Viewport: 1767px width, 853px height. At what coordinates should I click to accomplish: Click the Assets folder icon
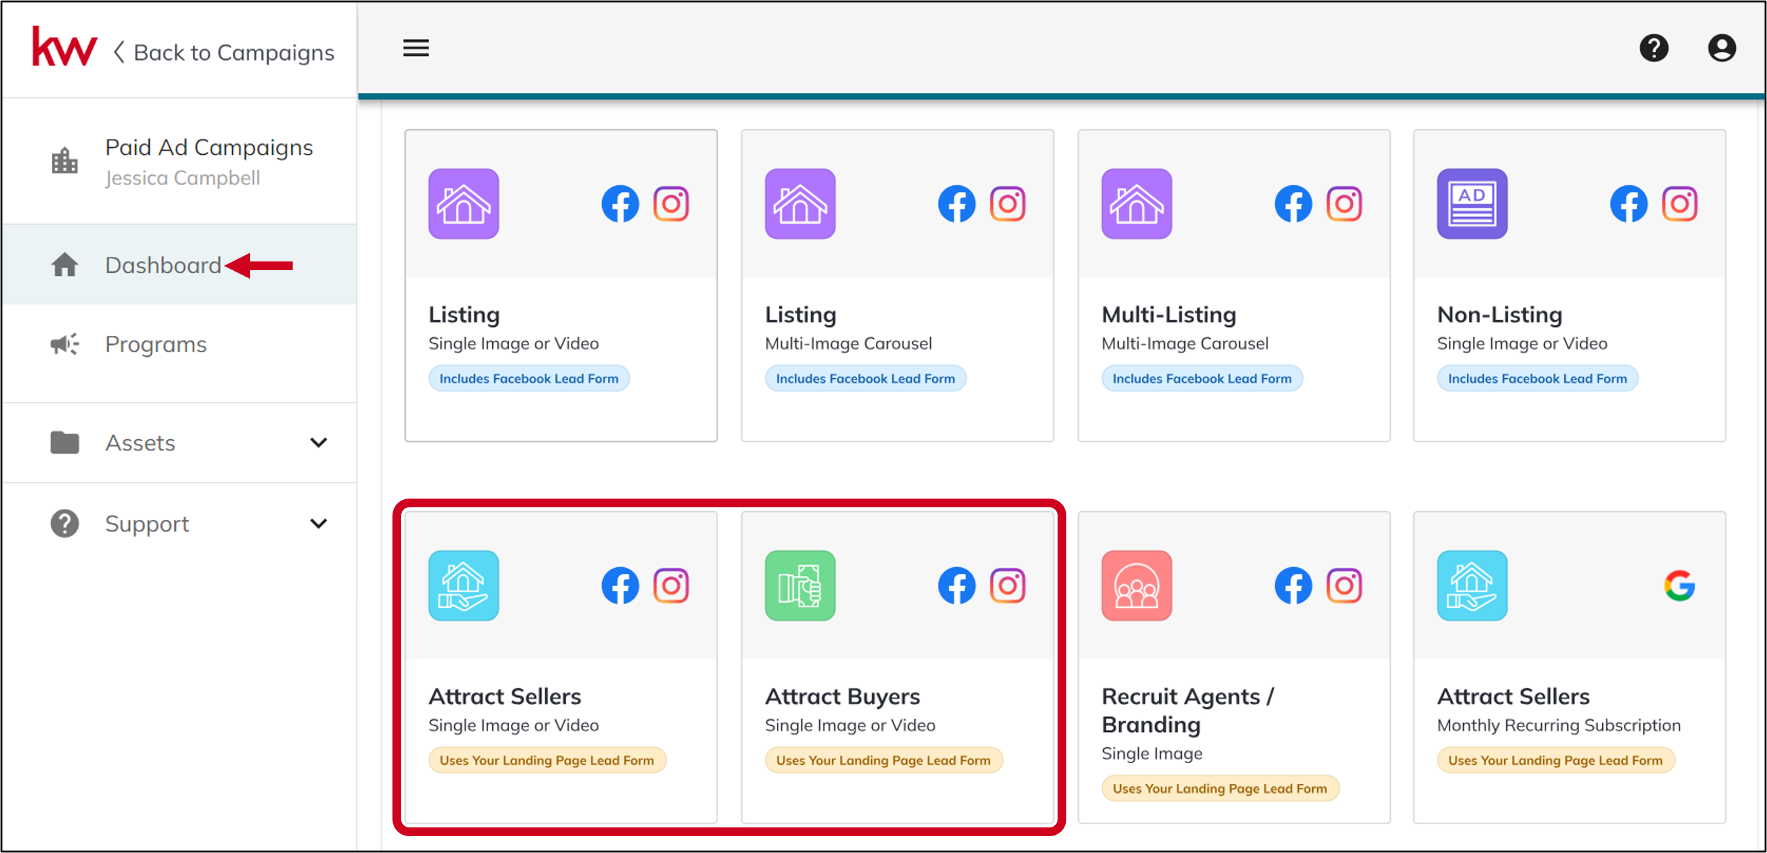[64, 442]
